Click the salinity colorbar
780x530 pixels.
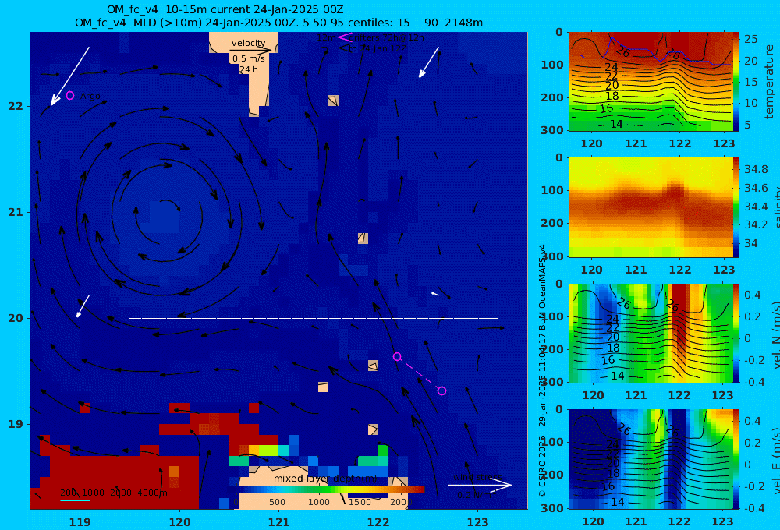[x=736, y=207]
